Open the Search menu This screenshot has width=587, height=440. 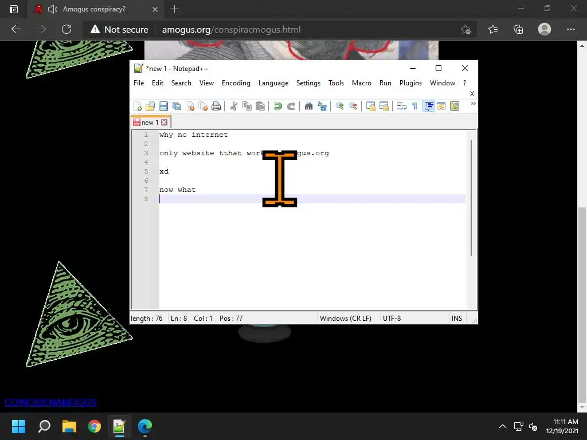[x=181, y=83]
